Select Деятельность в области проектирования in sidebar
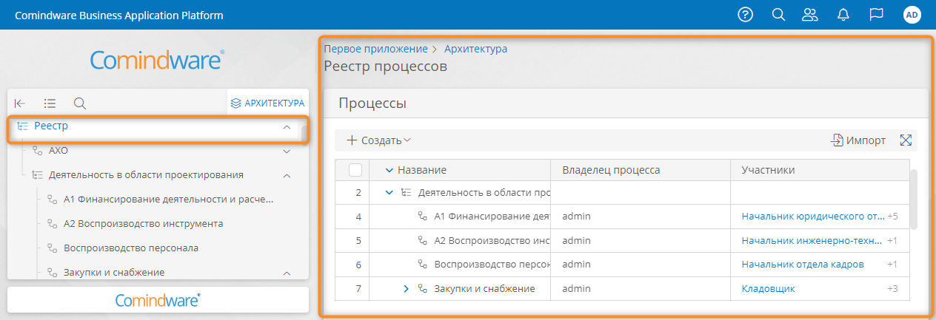 [x=146, y=175]
